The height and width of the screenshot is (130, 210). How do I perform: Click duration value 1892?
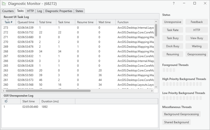pyautogui.click(x=45, y=107)
